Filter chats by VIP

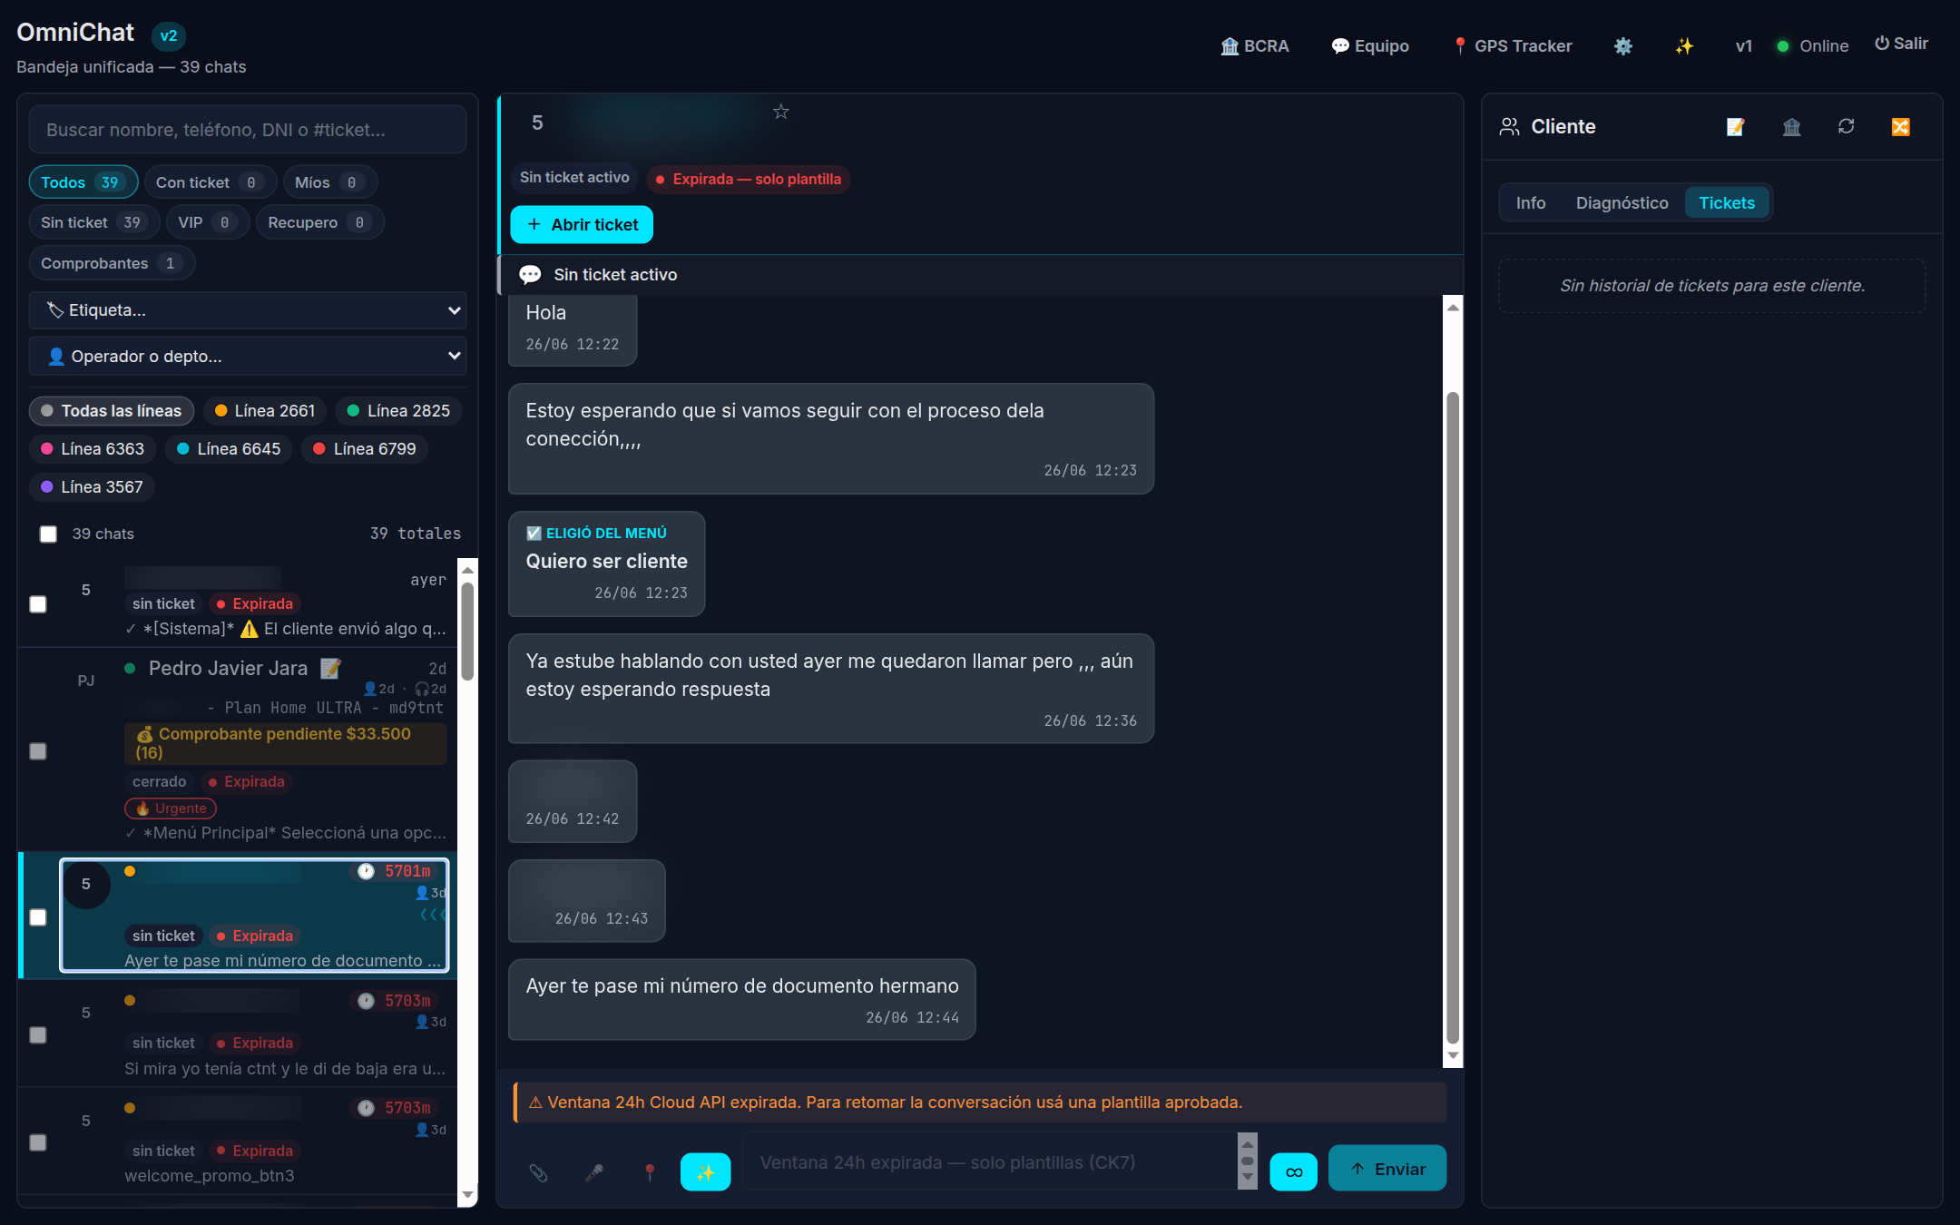208,222
